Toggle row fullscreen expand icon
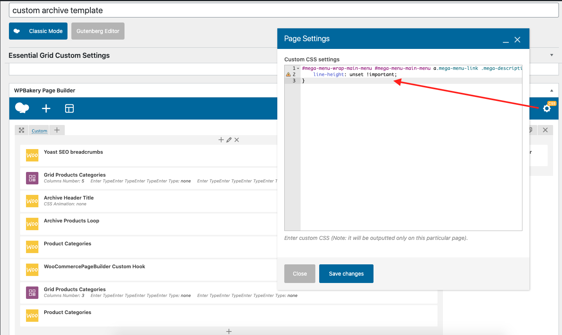Image resolution: width=562 pixels, height=335 pixels. pyautogui.click(x=22, y=130)
